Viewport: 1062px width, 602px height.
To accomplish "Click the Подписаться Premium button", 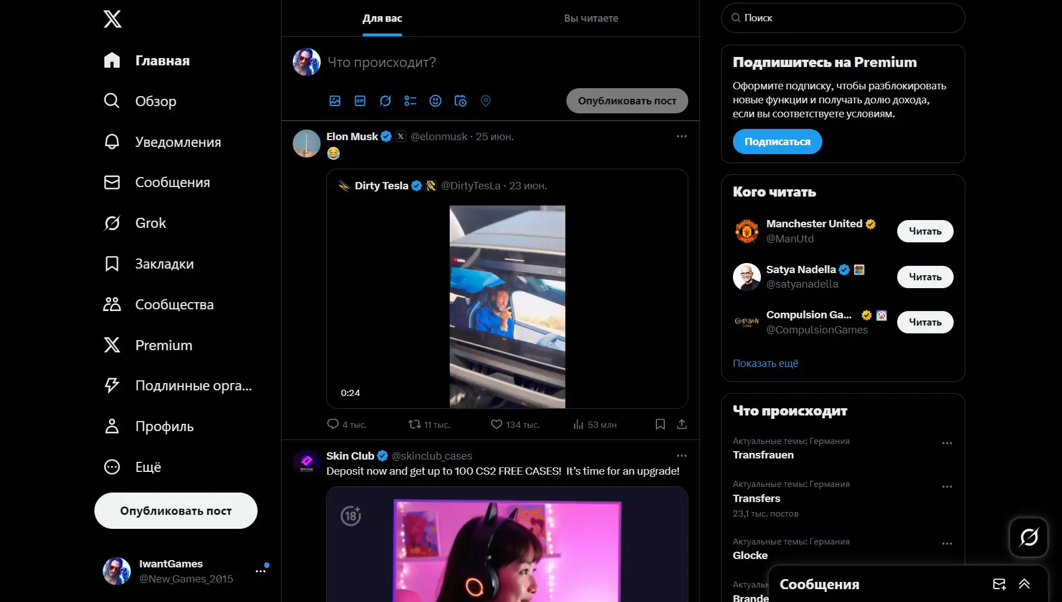I will click(777, 142).
